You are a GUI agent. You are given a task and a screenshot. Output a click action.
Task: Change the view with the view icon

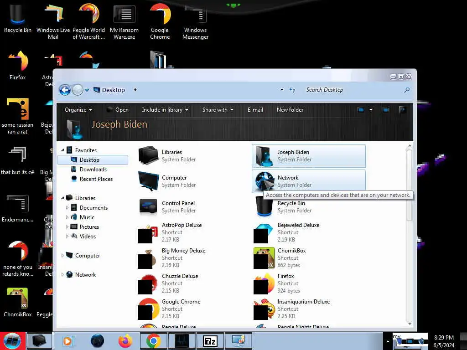(361, 110)
